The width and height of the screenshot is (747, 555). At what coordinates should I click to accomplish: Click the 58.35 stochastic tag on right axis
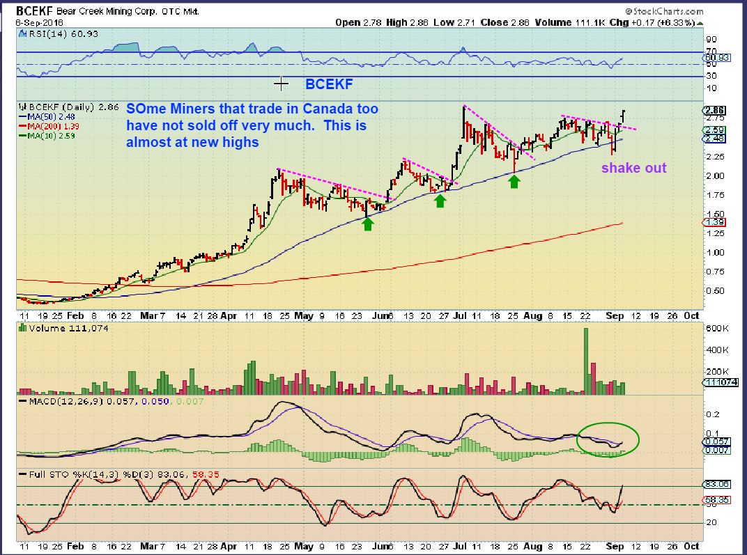[716, 500]
